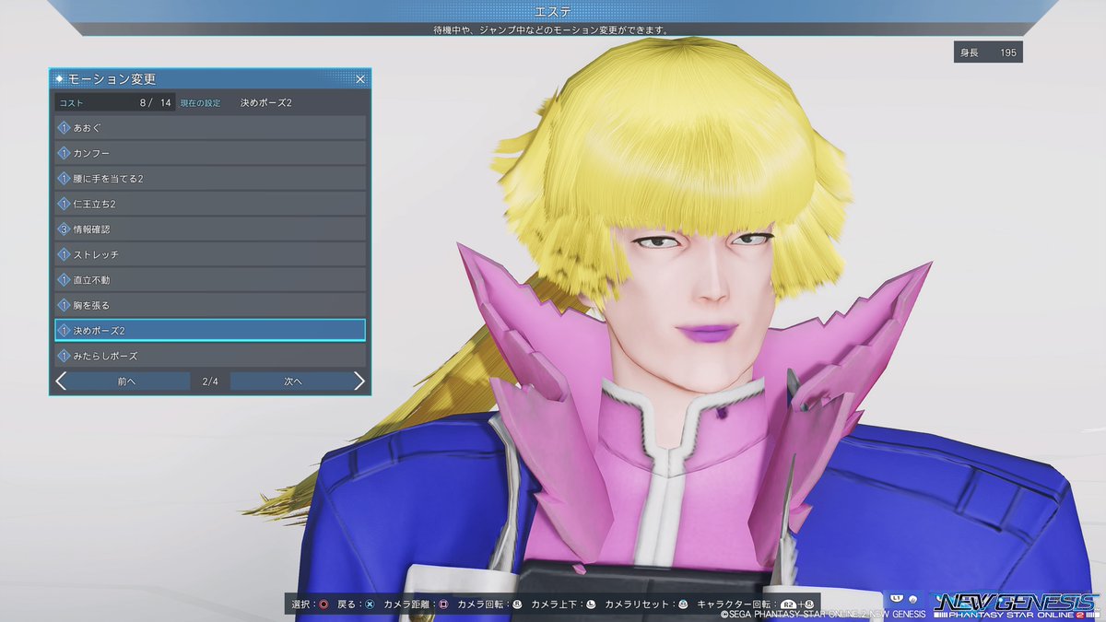Click the 現在の設定 label
This screenshot has height=622, width=1106.
tap(200, 103)
